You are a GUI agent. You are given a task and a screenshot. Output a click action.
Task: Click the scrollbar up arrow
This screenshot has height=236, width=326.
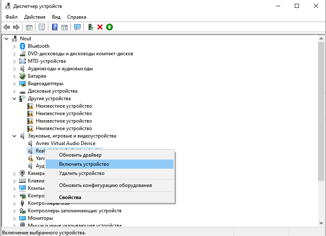coord(321,39)
